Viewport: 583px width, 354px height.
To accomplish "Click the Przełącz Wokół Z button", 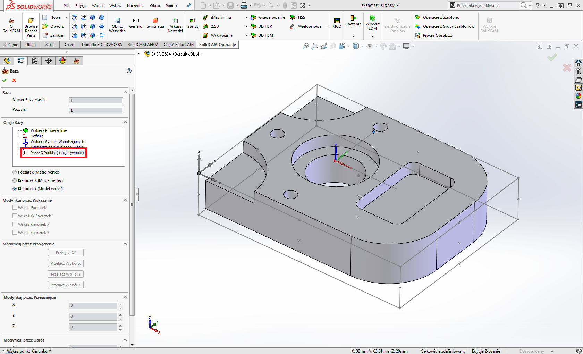I will 66,285.
